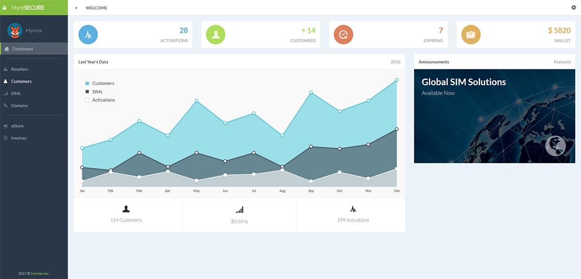Click the 154 Customers summary text

[126, 220]
